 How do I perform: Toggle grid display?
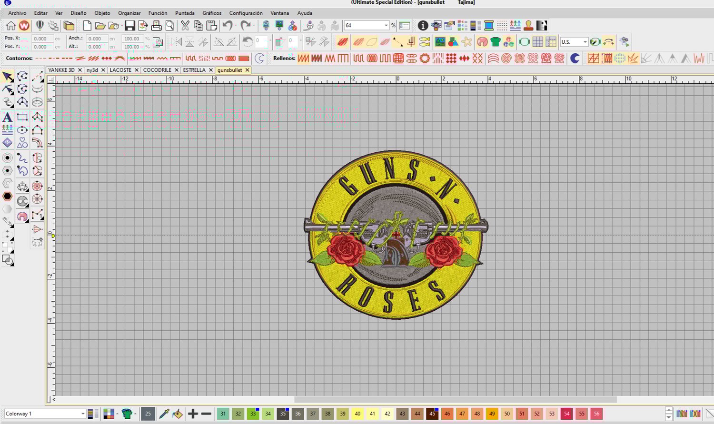537,42
